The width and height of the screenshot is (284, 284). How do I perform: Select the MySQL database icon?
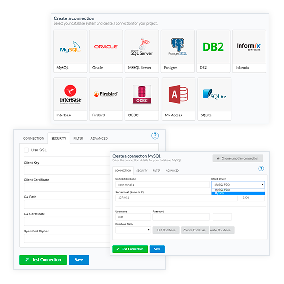click(70, 47)
